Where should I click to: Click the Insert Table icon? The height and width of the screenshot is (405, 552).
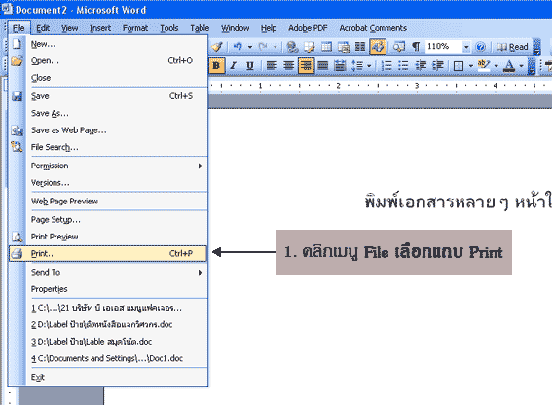tap(326, 46)
